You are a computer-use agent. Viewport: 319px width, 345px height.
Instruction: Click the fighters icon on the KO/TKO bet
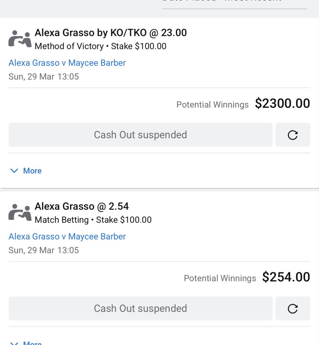tap(20, 39)
